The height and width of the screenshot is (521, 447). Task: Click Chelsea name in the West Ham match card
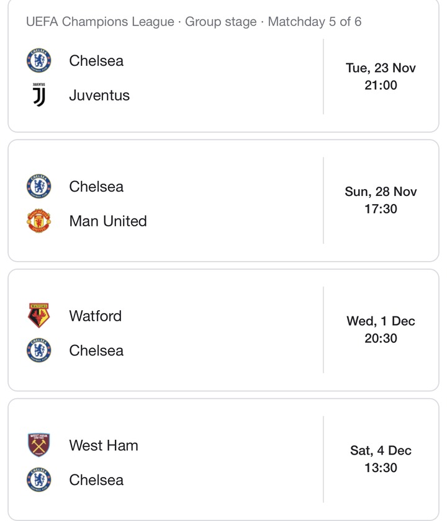tap(96, 479)
